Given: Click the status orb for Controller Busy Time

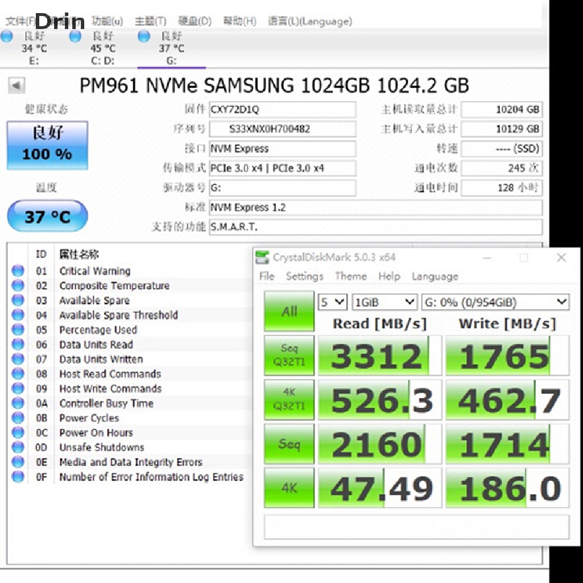Looking at the screenshot, I should click(x=18, y=403).
